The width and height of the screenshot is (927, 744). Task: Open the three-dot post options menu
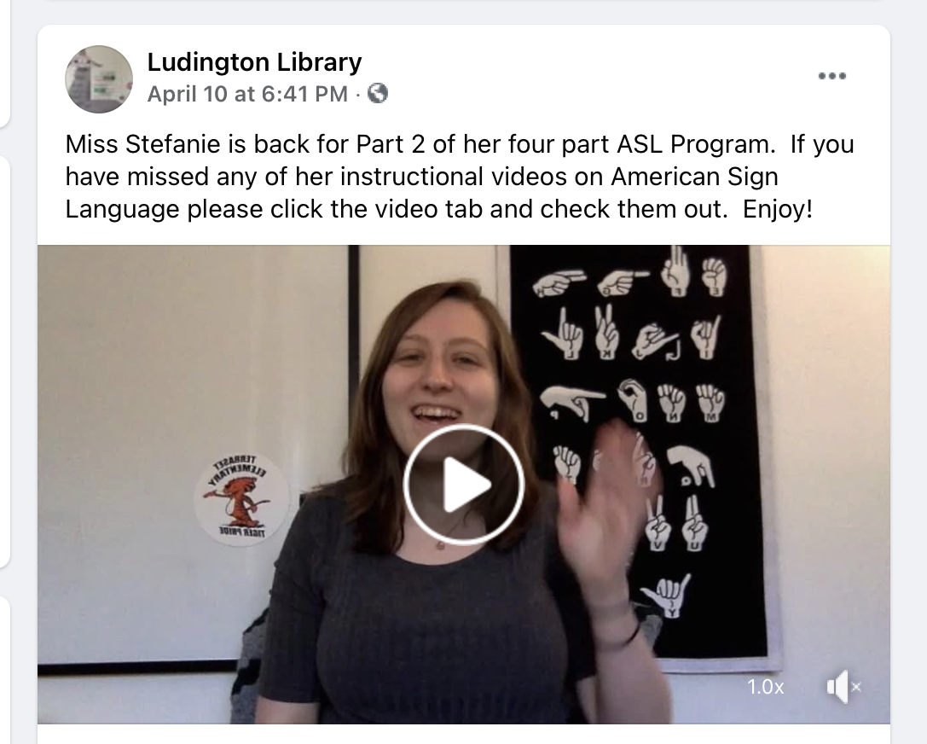tap(831, 76)
